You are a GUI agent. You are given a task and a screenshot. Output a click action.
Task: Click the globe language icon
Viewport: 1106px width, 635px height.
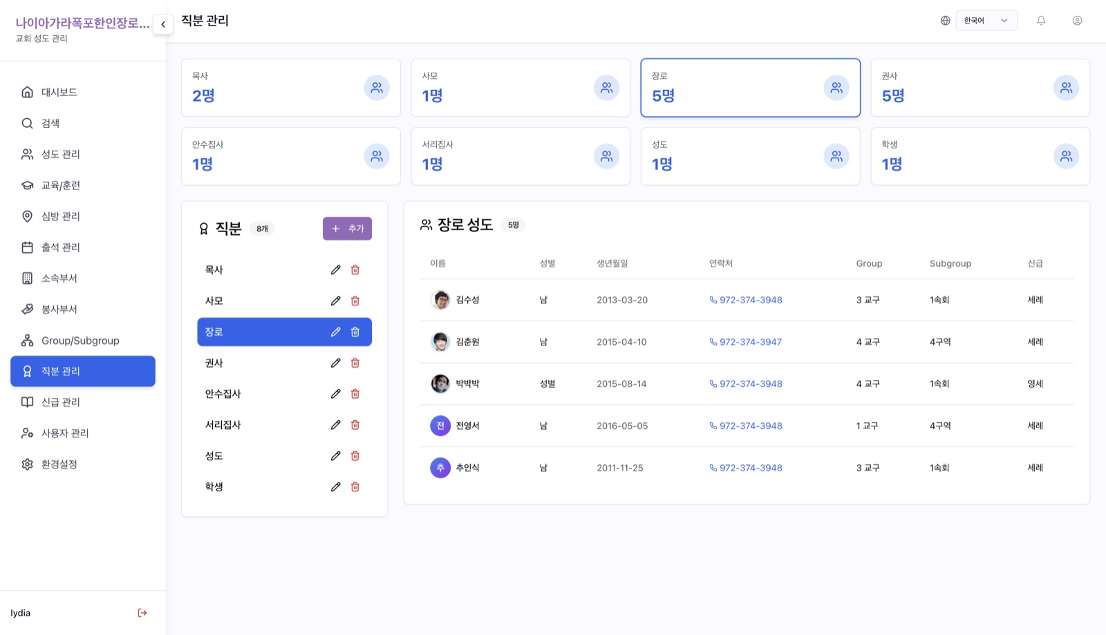click(945, 21)
